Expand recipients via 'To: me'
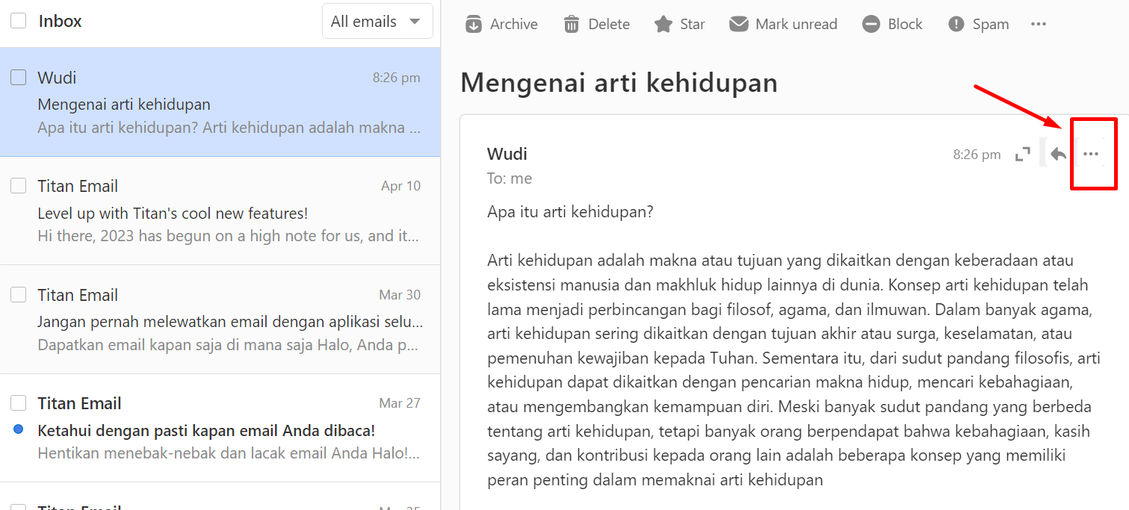This screenshot has width=1129, height=510. 510,179
